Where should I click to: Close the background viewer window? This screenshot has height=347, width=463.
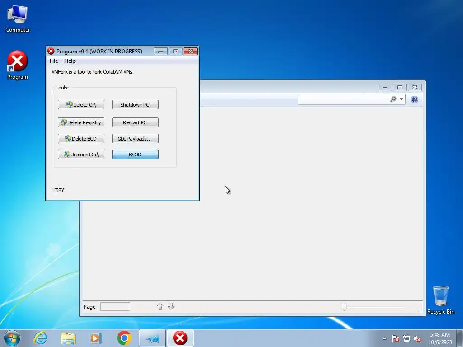click(415, 88)
